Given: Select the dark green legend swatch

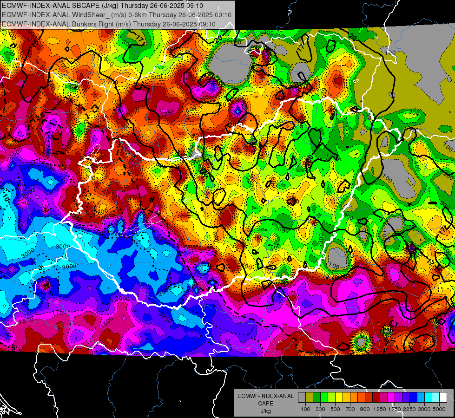Looking at the screenshot, I should 317,397.
